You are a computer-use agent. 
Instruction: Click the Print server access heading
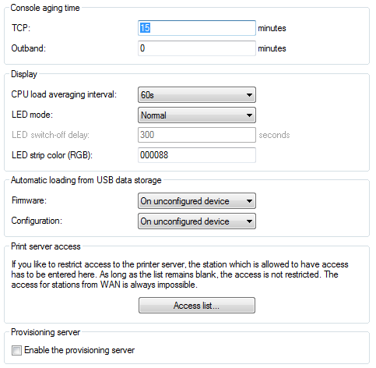click(46, 246)
